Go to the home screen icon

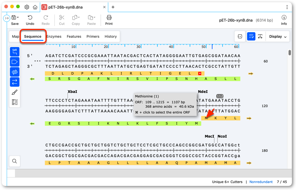(x=35, y=7)
